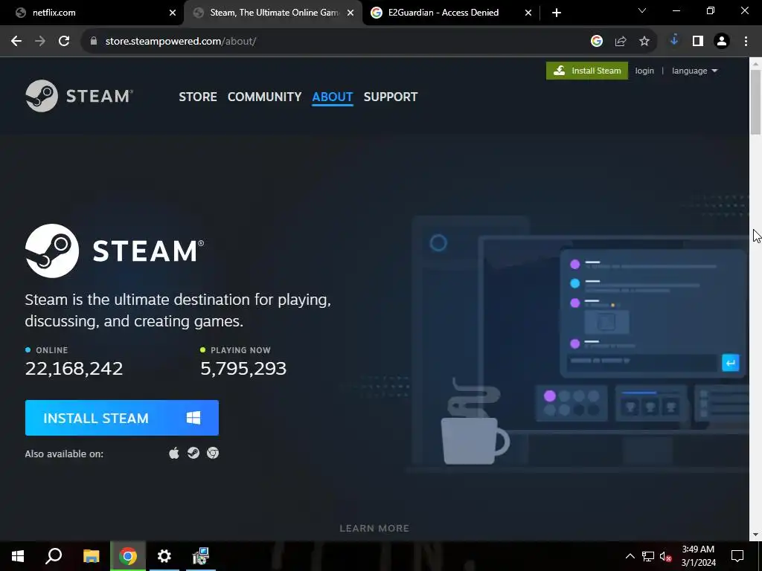Click the lock site info icon
The image size is (762, 571).
[94, 42]
